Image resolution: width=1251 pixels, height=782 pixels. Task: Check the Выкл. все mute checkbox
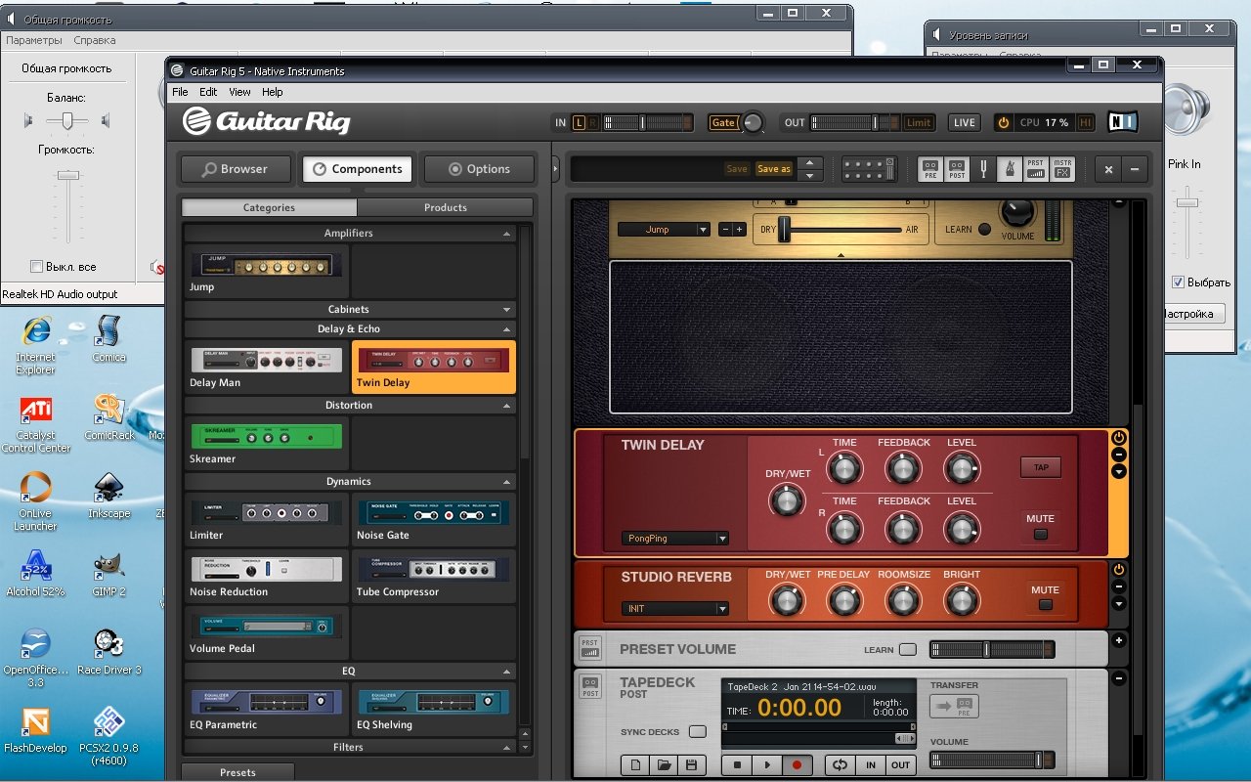pyautogui.click(x=37, y=267)
